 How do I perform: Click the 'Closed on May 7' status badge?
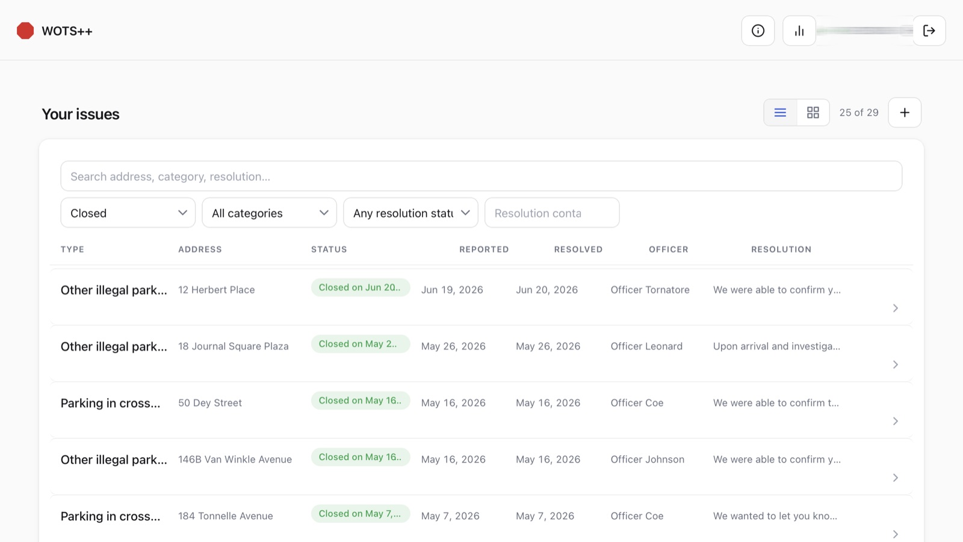click(x=361, y=514)
